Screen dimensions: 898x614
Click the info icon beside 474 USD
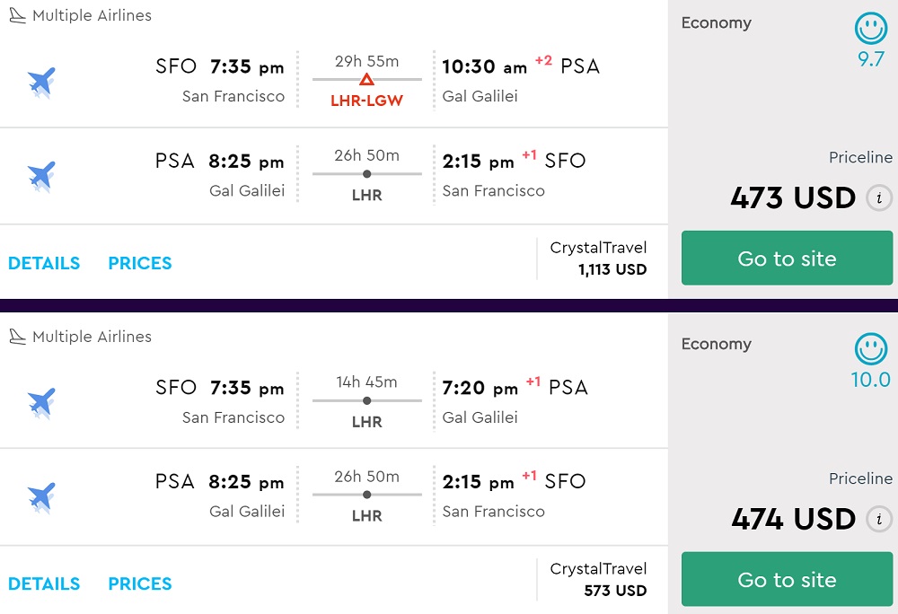(x=879, y=518)
